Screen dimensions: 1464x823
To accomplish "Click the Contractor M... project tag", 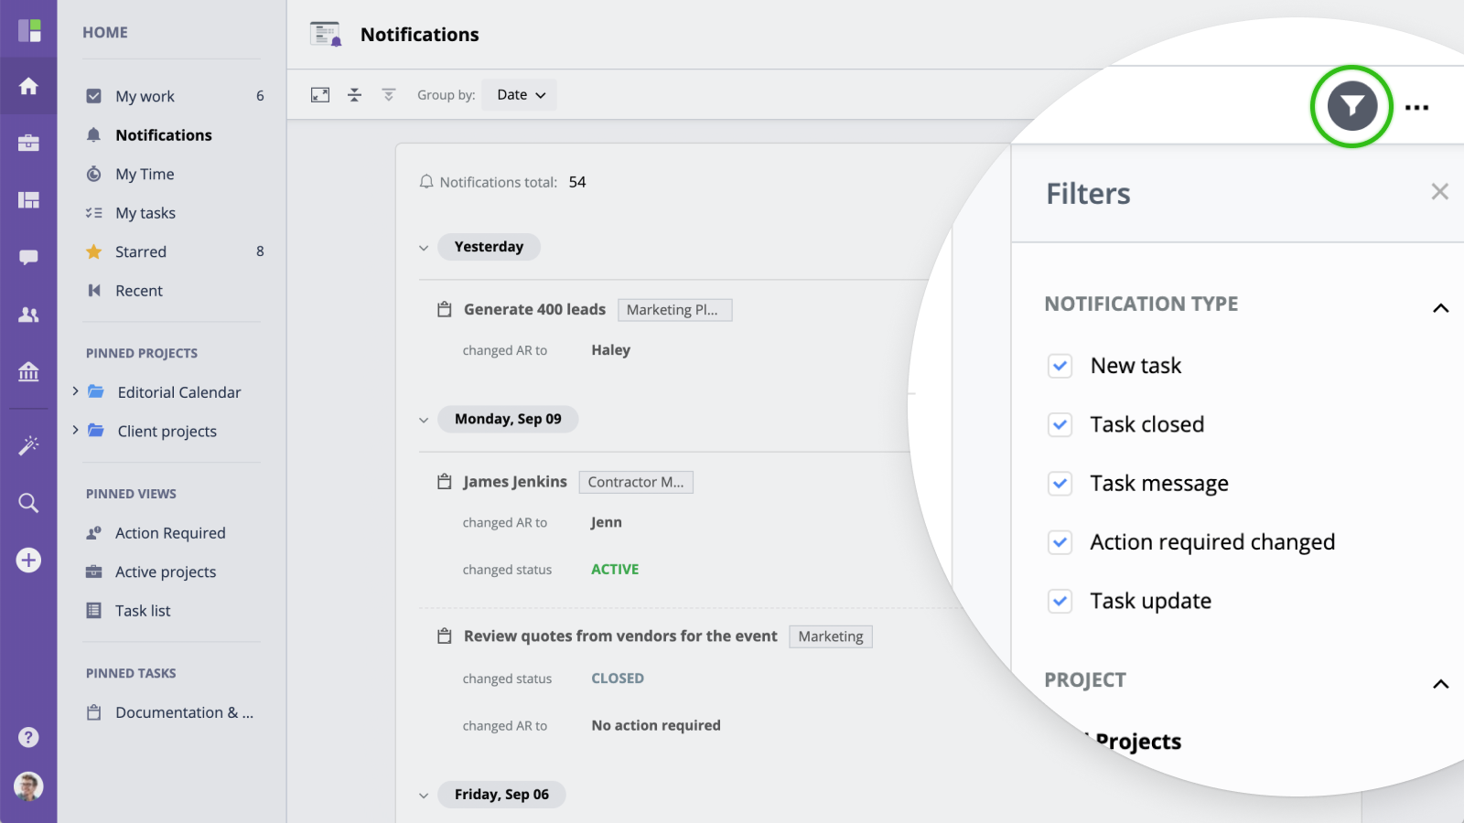I will (636, 482).
